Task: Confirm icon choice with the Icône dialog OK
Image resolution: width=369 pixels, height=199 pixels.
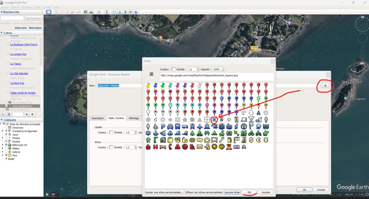Action: pyautogui.click(x=249, y=192)
